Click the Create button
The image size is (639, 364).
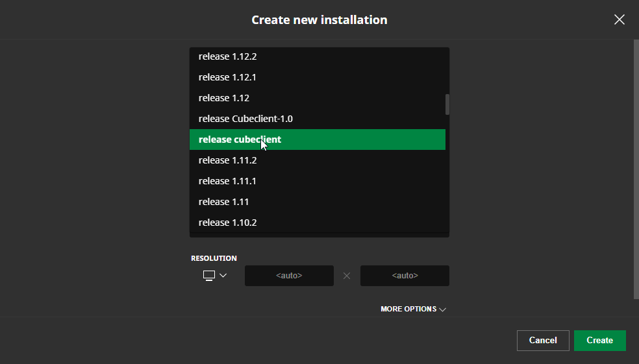[600, 341]
